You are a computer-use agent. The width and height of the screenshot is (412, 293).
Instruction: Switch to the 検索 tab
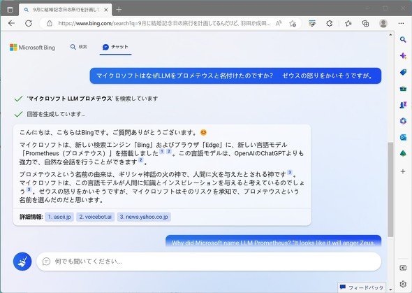tap(79, 47)
